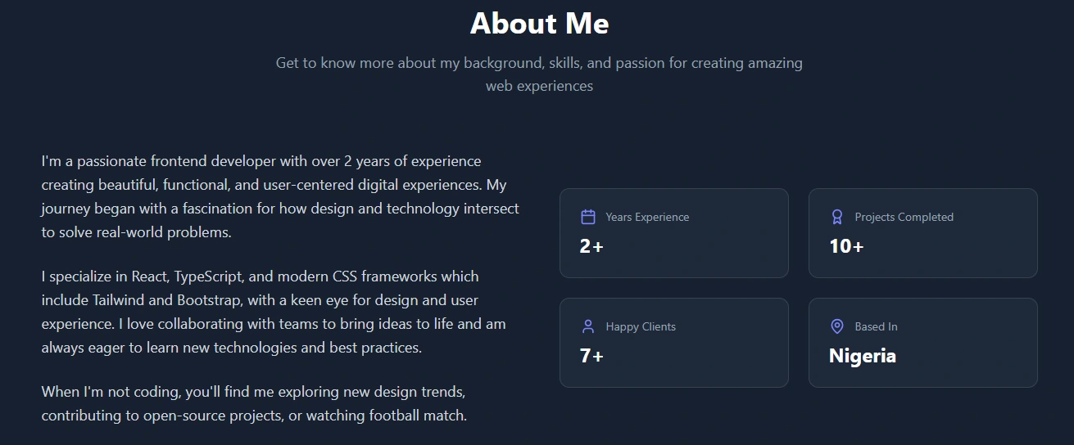The image size is (1074, 445).
Task: Select the "Projects Completed" label text
Action: [904, 217]
